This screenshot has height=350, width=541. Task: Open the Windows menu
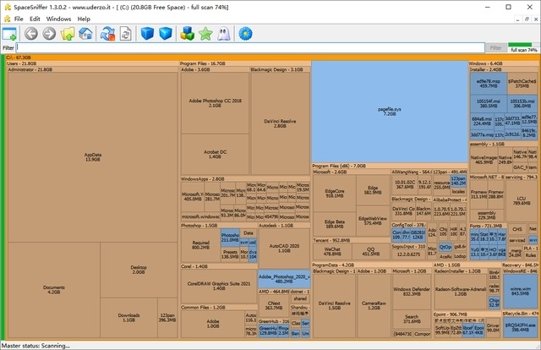click(x=58, y=18)
